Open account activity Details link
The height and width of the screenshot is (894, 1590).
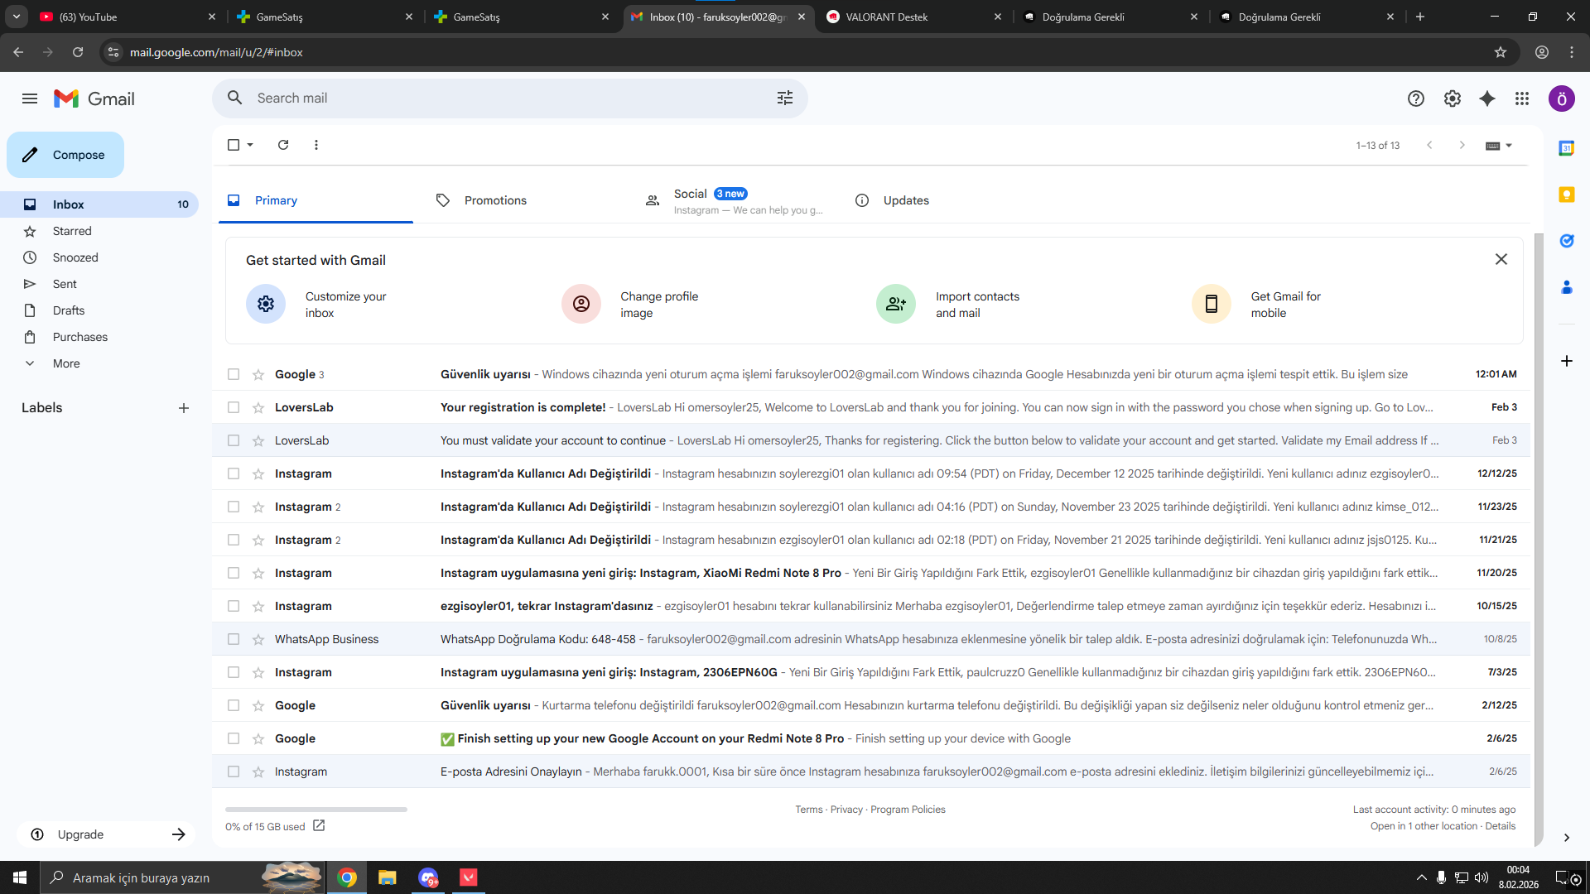click(x=1501, y=826)
